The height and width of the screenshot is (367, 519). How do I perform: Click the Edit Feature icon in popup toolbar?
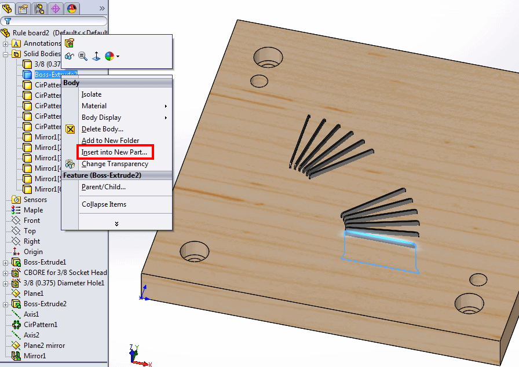[70, 43]
